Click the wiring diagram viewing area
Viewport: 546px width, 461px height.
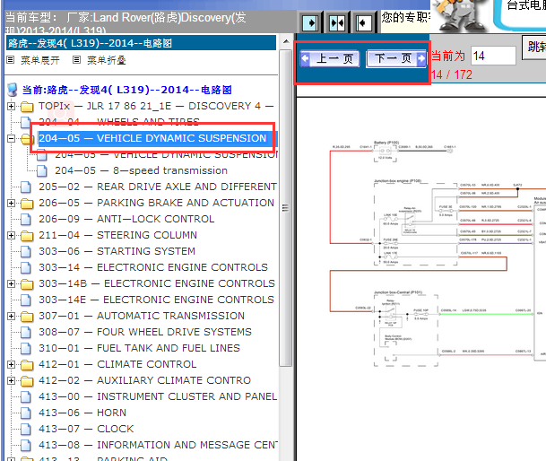point(421,279)
